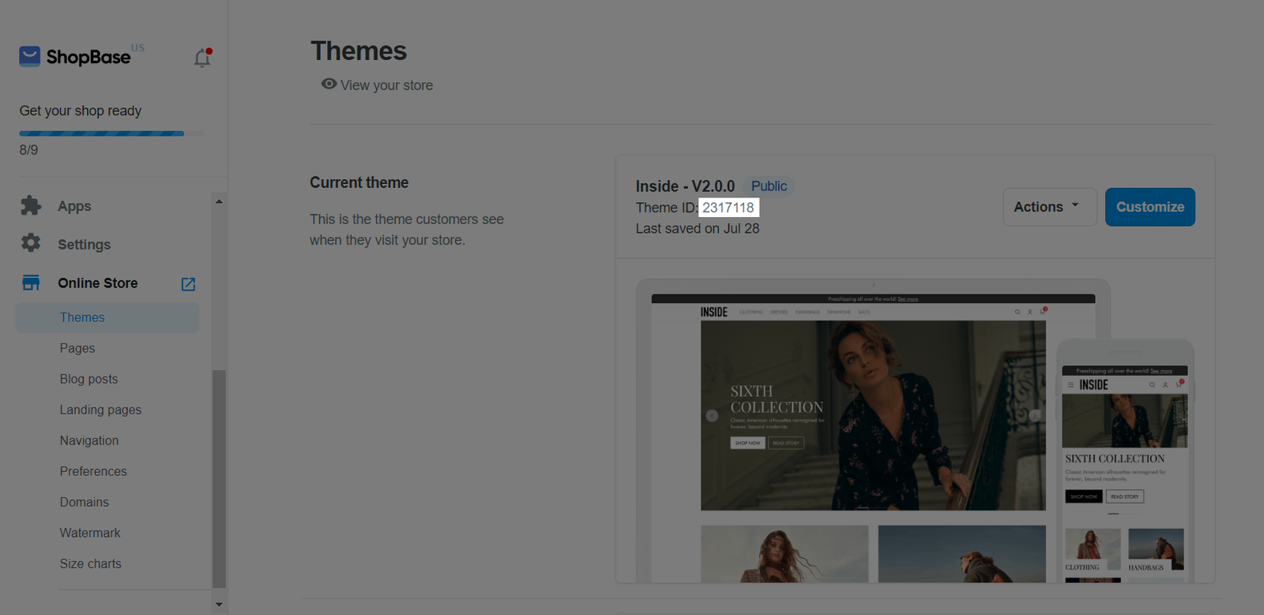1264x615 pixels.
Task: Click the Online Store storefront icon
Action: click(31, 283)
